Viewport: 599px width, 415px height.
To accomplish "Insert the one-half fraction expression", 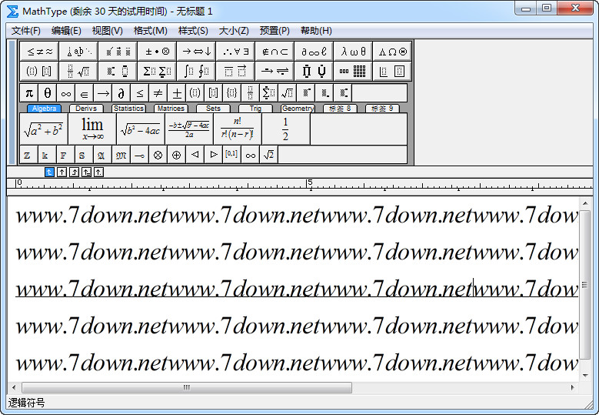I will point(285,129).
